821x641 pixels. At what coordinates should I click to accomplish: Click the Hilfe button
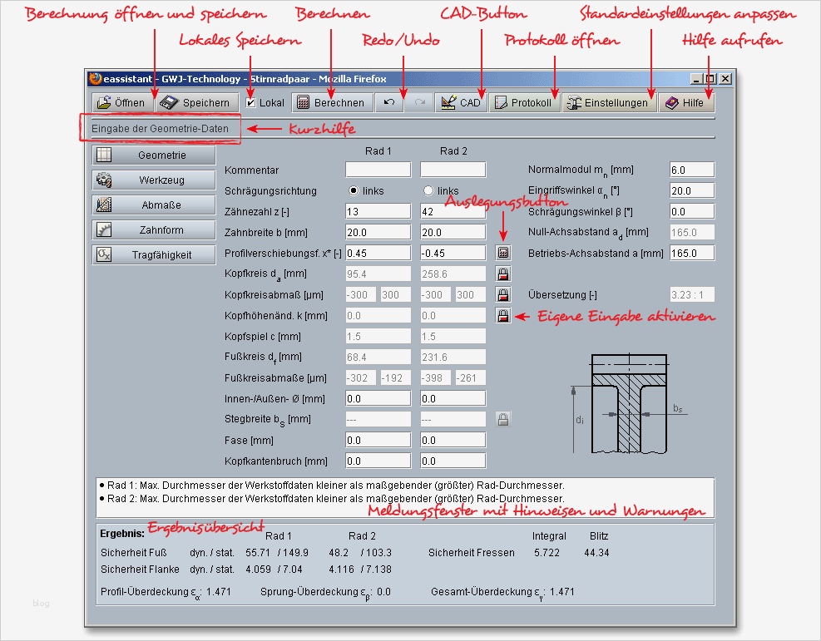tap(686, 103)
